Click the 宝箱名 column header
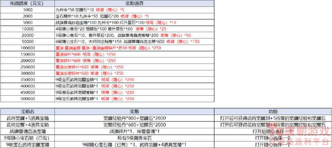The width and height of the screenshot is (332, 148). [x=27, y=112]
